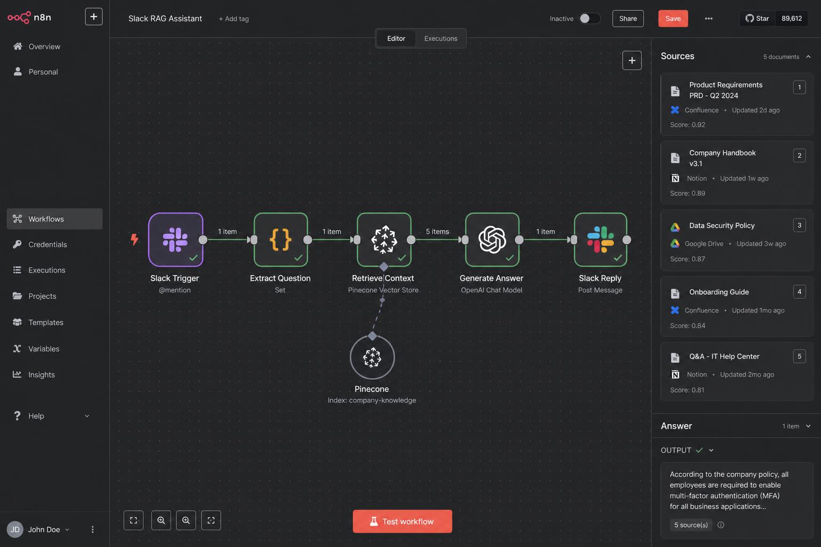
Task: Open John Doe account dropdown
Action: tap(49, 529)
